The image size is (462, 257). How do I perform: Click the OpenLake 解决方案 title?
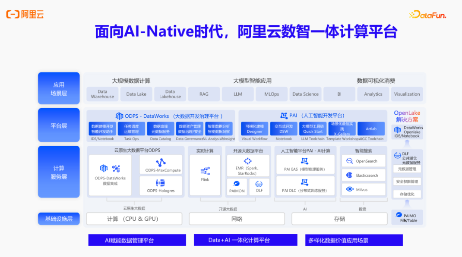click(x=407, y=116)
